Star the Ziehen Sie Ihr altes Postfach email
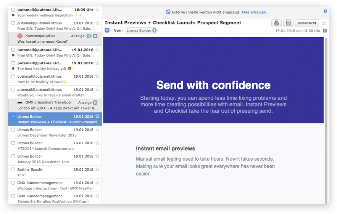 pyautogui.click(x=97, y=196)
